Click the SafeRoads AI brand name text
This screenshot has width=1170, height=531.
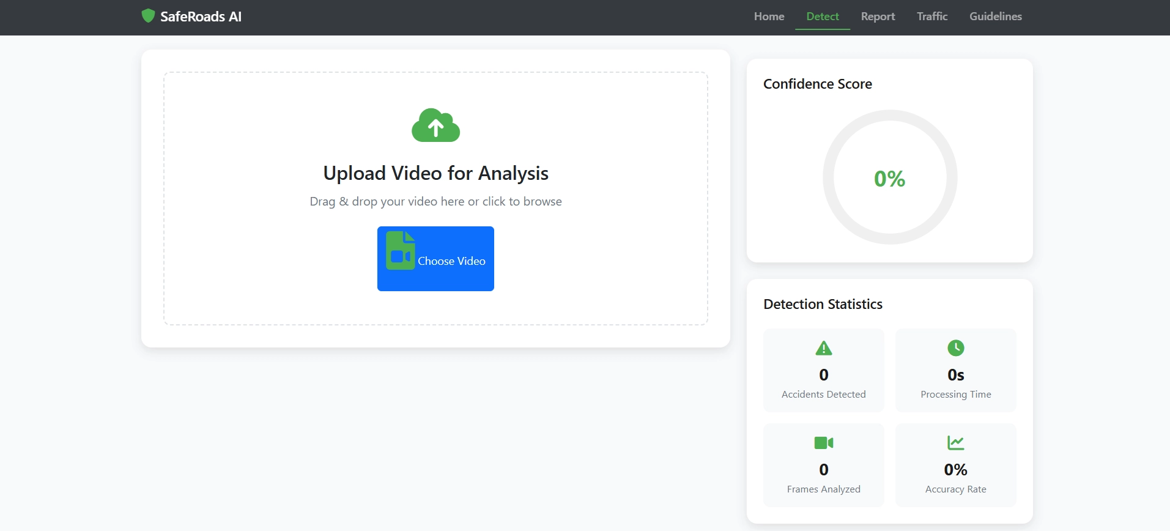pyautogui.click(x=201, y=17)
